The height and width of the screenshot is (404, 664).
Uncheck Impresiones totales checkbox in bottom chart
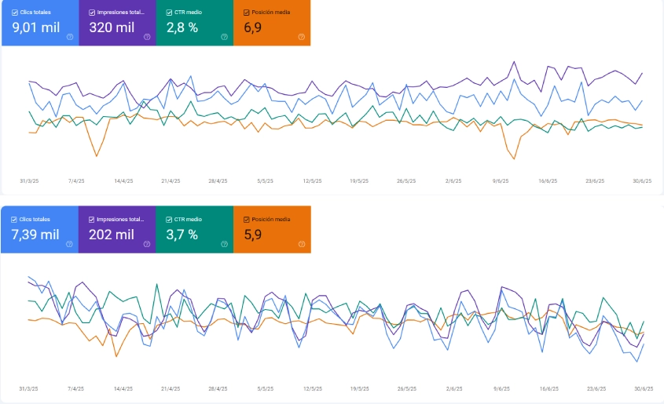(92, 220)
